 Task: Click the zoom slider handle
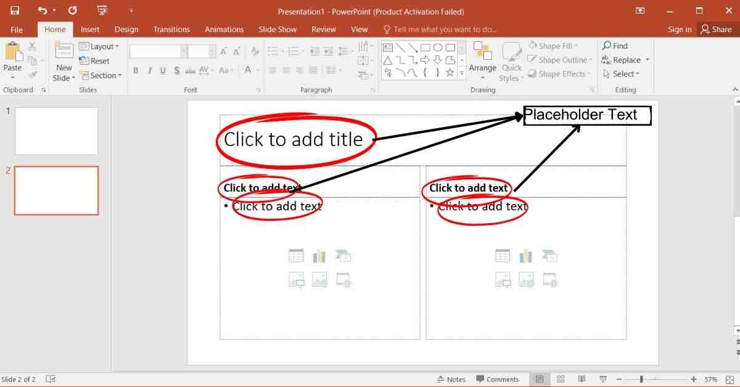coord(641,379)
